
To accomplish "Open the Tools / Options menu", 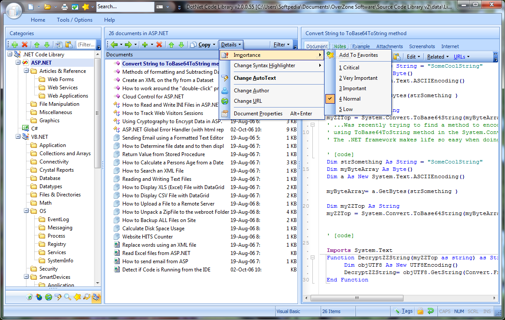I will (75, 20).
